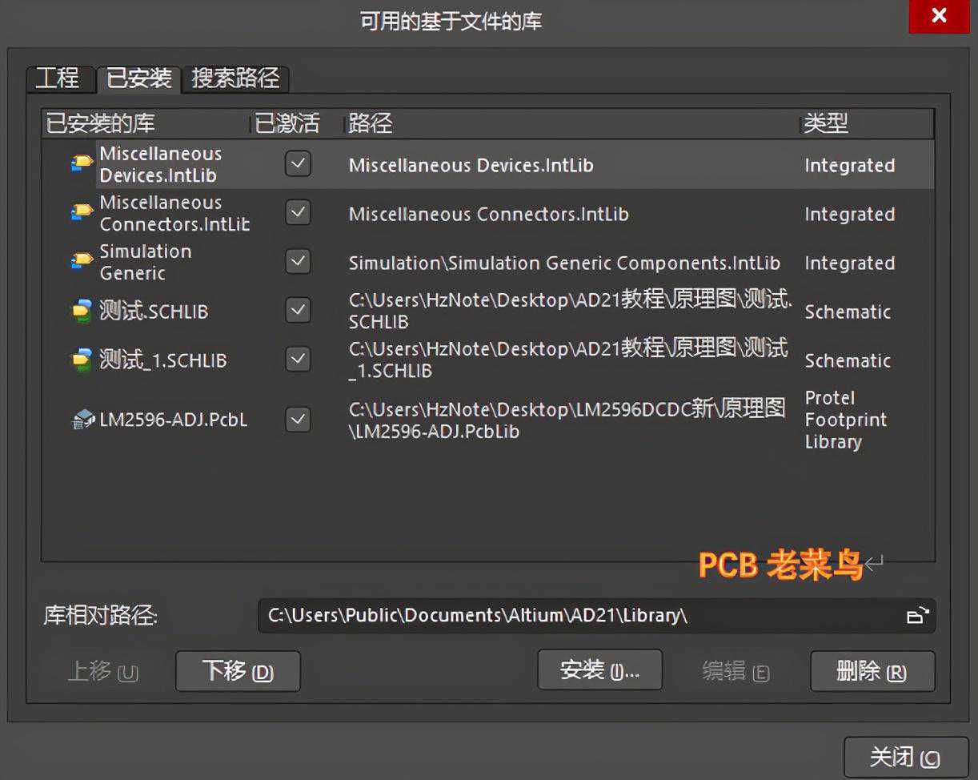Viewport: 978px width, 780px height.
Task: Uncheck activation for Miscellaneous Devices.IntLib
Action: (298, 164)
